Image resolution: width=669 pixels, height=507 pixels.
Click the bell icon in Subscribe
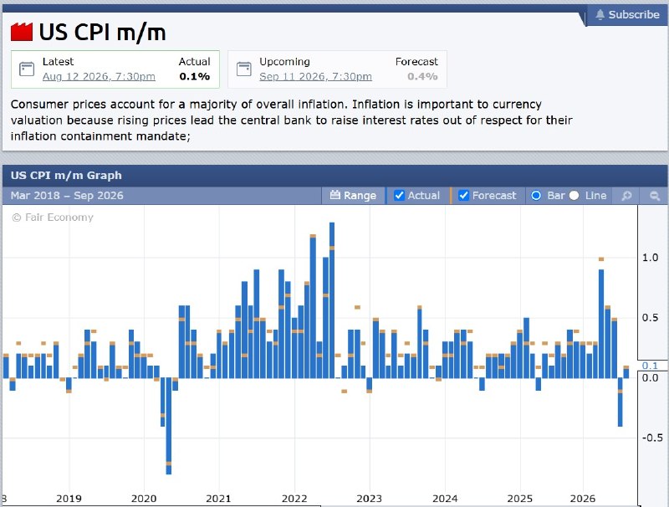tap(600, 14)
